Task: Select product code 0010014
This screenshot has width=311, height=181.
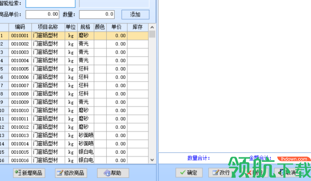Action: click(20, 144)
